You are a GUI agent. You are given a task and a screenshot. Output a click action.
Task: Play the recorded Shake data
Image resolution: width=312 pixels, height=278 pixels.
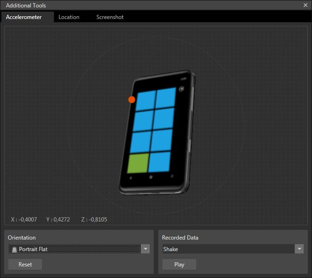(x=179, y=265)
